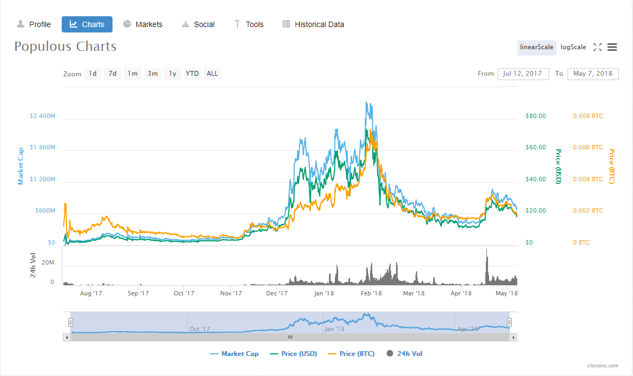Click the Oct '17 navigator label
633x376 pixels.
point(200,329)
